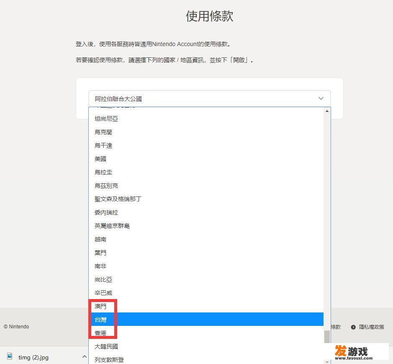Viewport: 393px width, 364px height.
Task: Pick 烏拉圭 from the list
Action: [x=206, y=172]
